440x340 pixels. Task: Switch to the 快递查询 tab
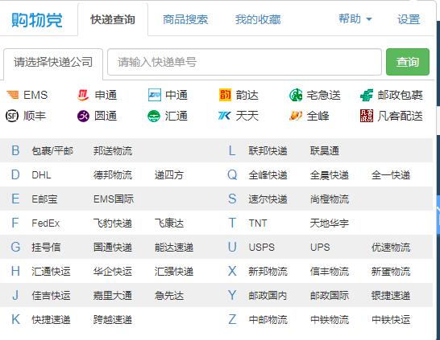pos(113,19)
